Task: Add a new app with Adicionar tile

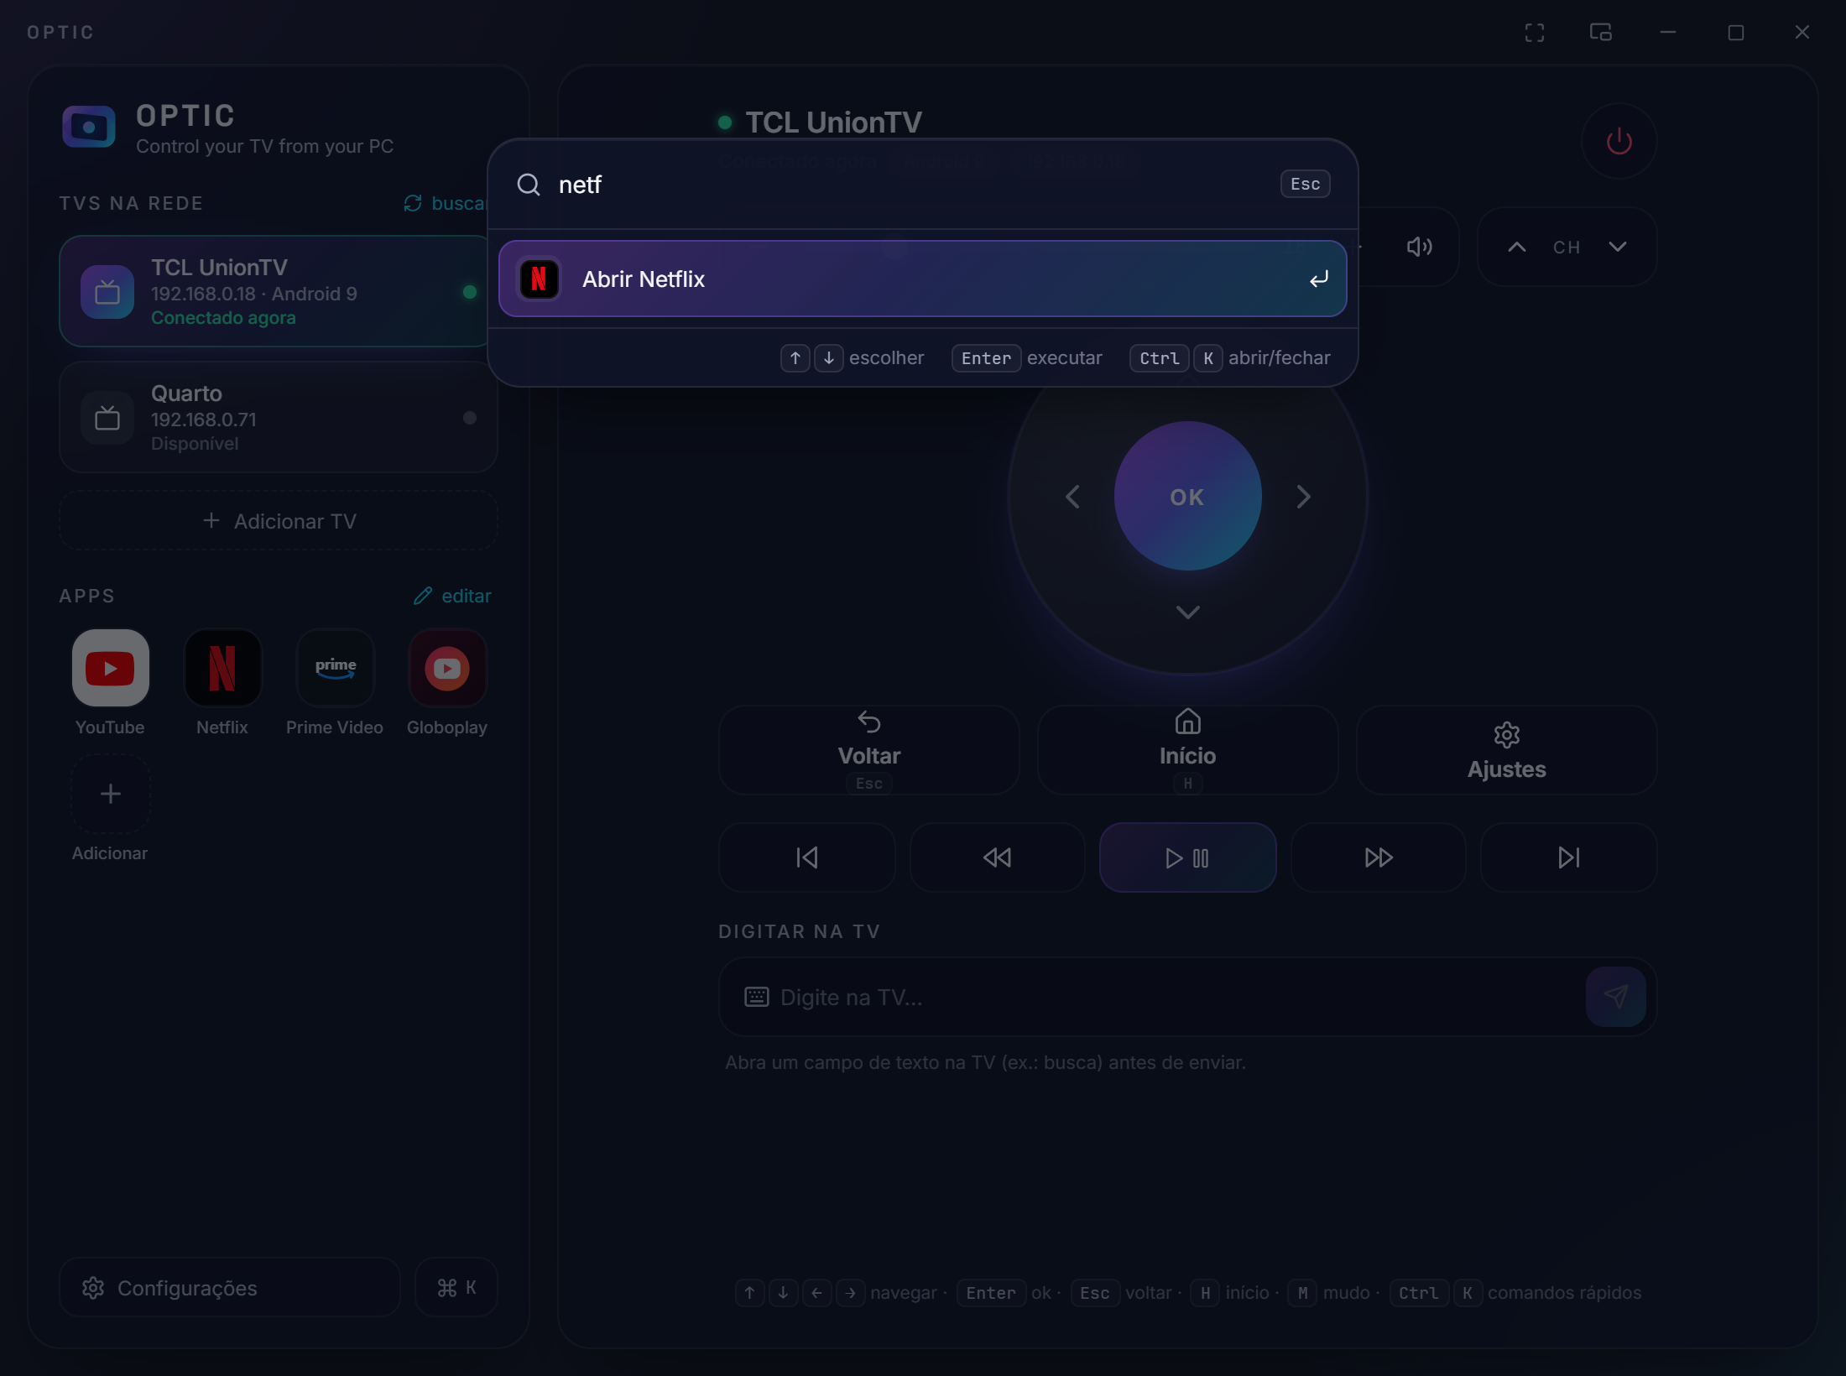Action: pyautogui.click(x=110, y=794)
